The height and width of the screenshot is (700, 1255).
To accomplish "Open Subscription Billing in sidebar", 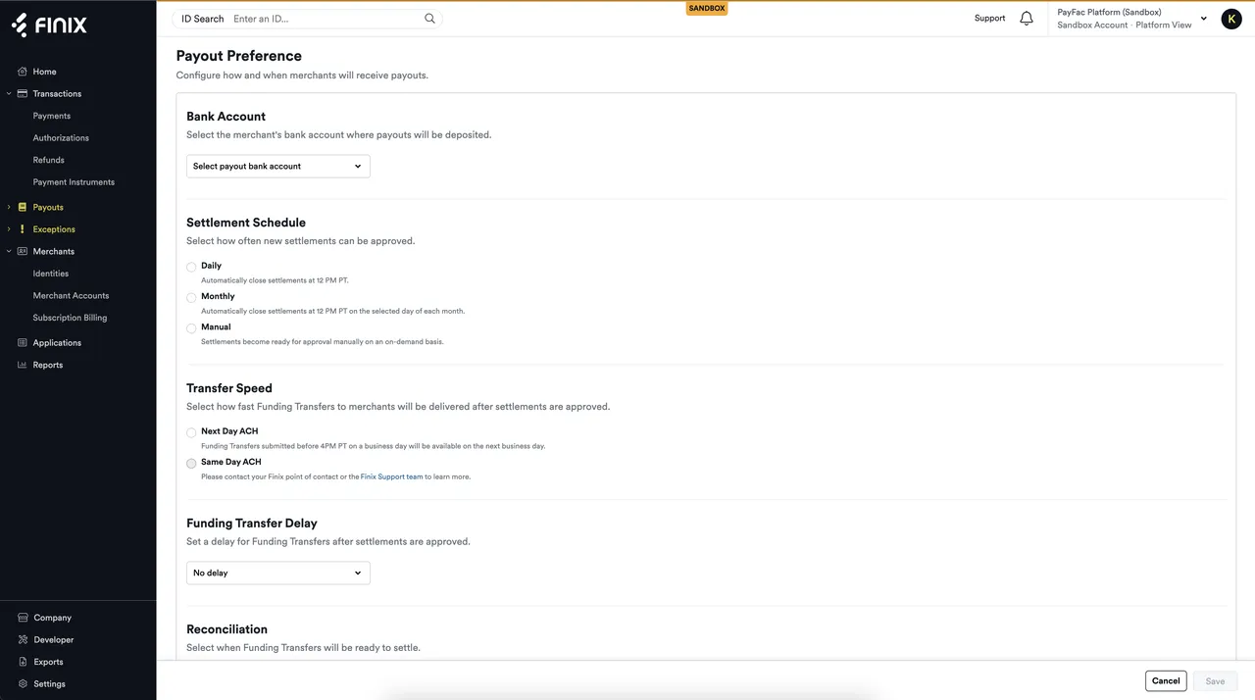I will [70, 318].
